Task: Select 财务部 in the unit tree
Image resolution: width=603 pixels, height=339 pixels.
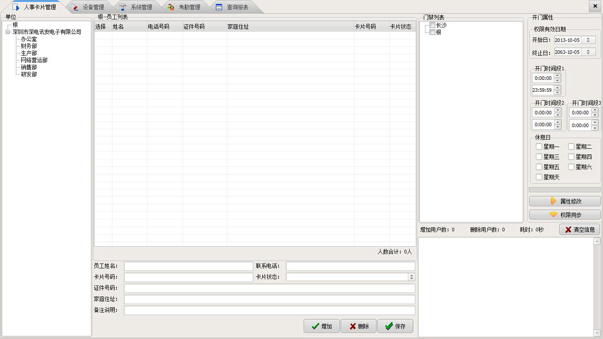Action: (x=29, y=46)
